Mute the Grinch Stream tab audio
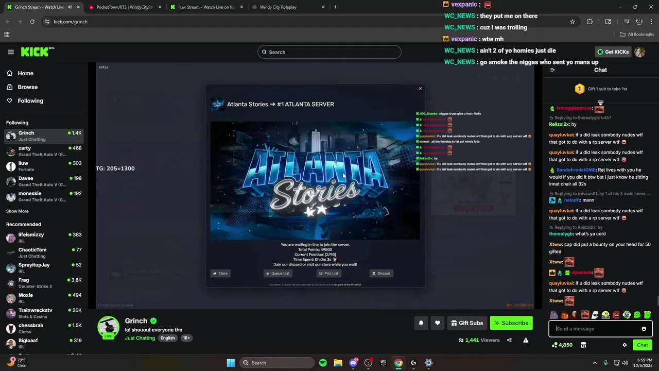 point(70,7)
